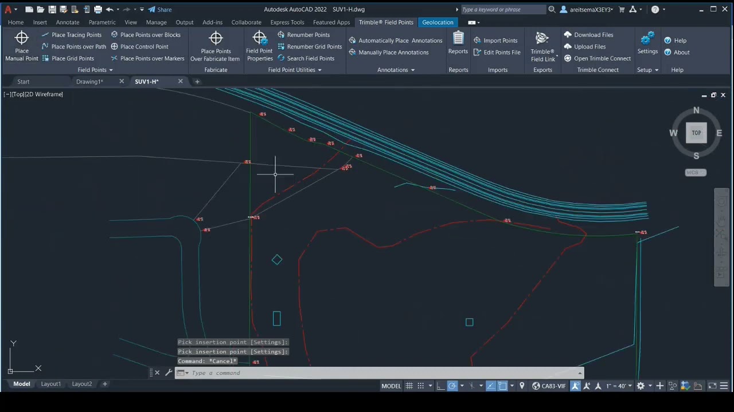Click CA83-VIF coordinate system button
The image size is (734, 412).
[549, 386]
